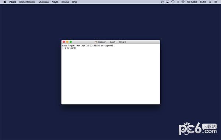The width and height of the screenshot is (221, 140).
Task: Open Spotlight search magnifier icon
Action: (210, 2)
